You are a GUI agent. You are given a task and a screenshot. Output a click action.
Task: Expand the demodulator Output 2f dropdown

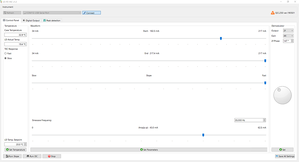[x=288, y=31]
